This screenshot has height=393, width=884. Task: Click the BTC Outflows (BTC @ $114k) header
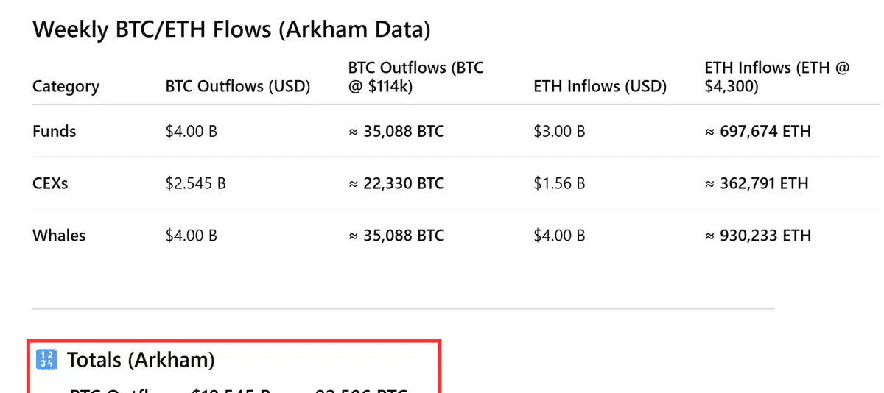point(415,77)
